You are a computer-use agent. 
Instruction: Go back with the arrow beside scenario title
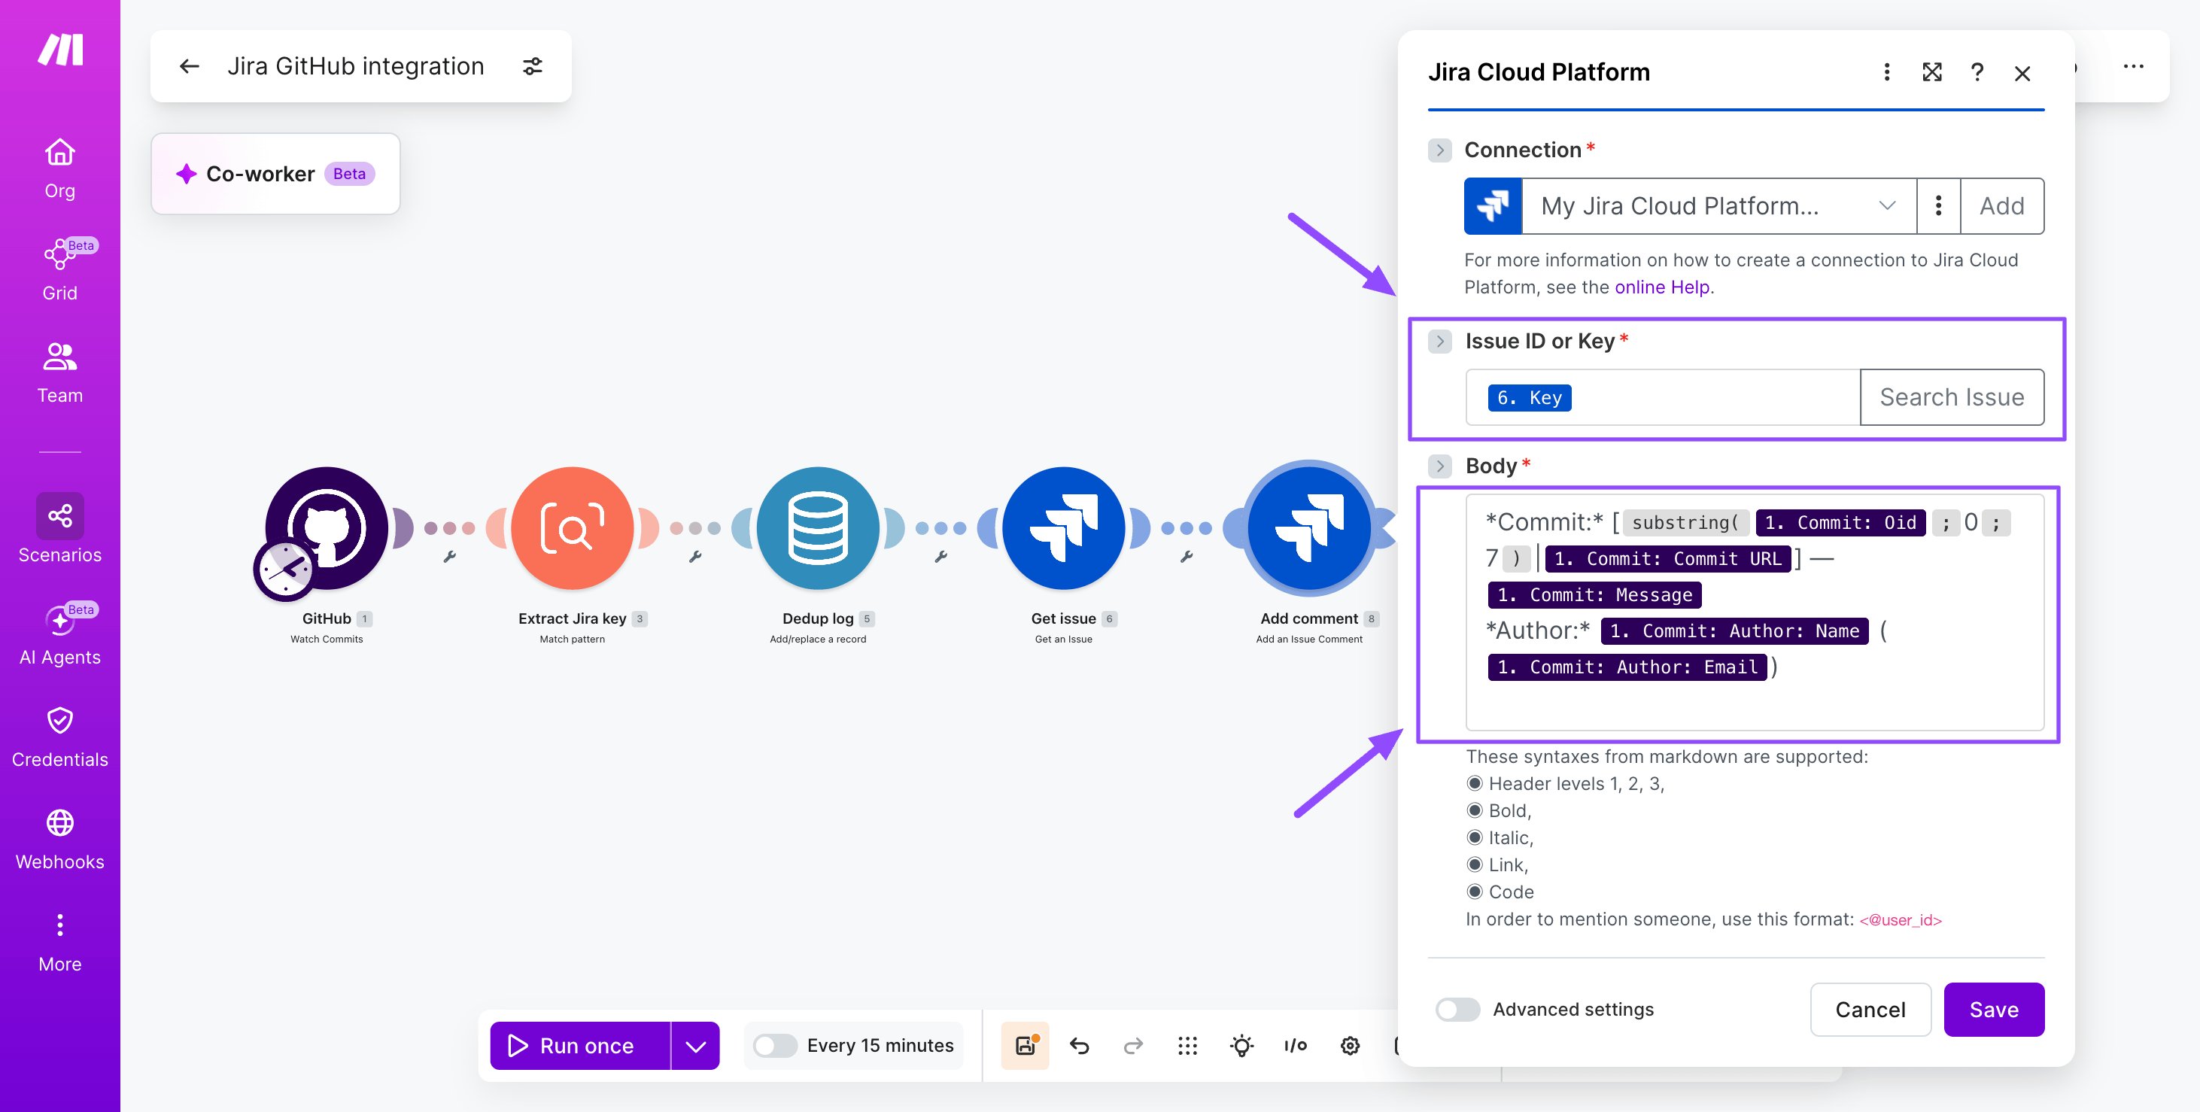point(189,65)
